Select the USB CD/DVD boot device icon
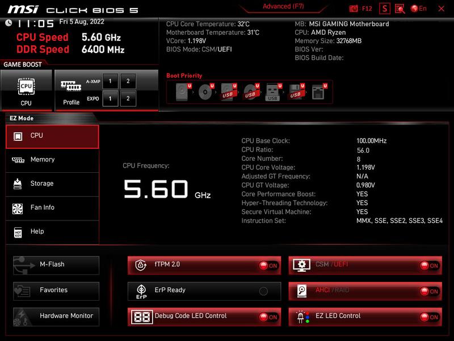454x341 pixels. (251, 92)
